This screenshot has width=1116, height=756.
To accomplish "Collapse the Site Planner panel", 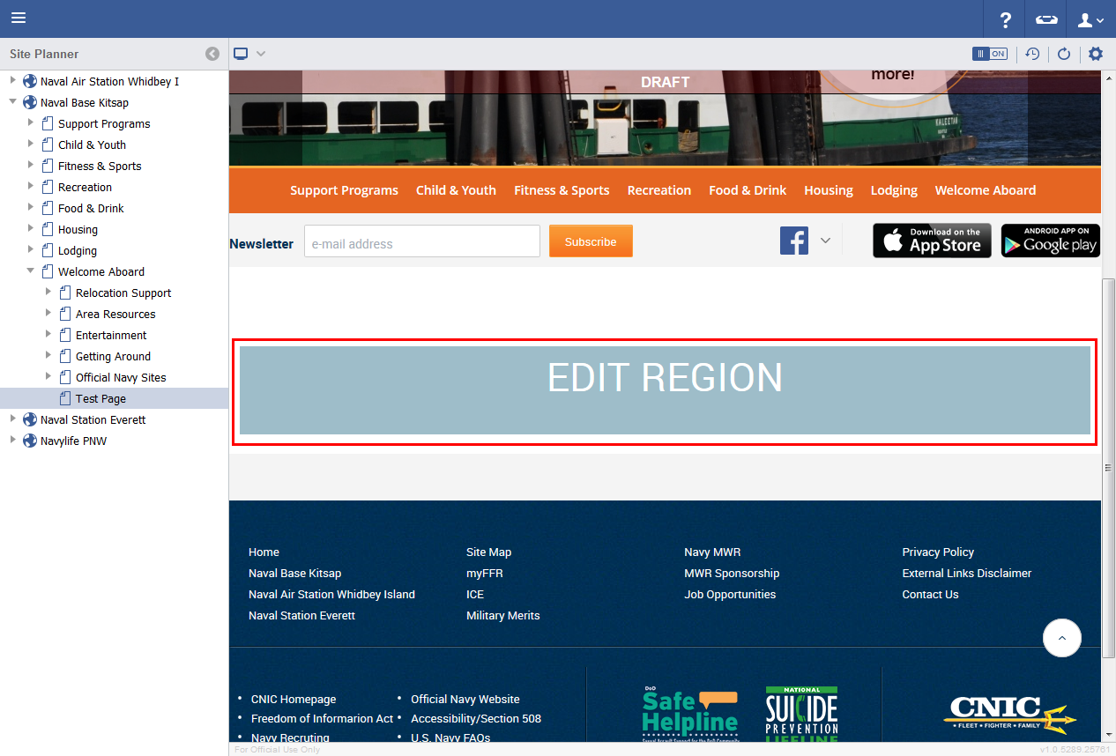I will click(212, 54).
